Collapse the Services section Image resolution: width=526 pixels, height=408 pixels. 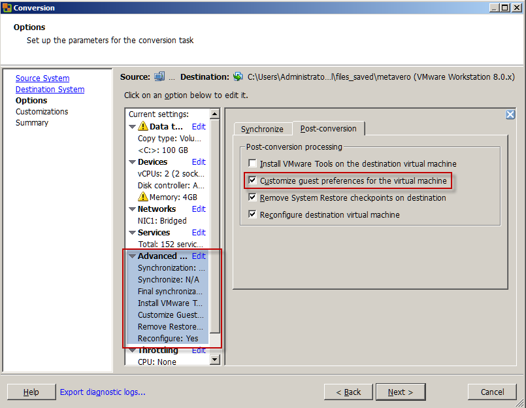[133, 233]
